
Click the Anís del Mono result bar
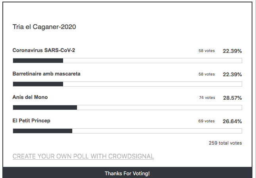127,107
